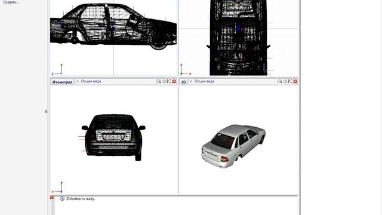Expand Опции вида in the 3D viewport
The height and width of the screenshot is (215, 382).
coord(204,81)
